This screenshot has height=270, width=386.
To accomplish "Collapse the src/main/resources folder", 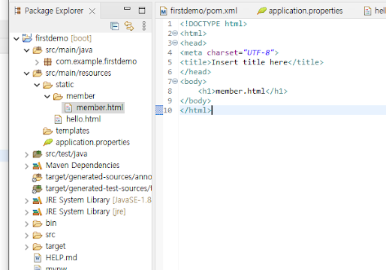I will [x=27, y=73].
